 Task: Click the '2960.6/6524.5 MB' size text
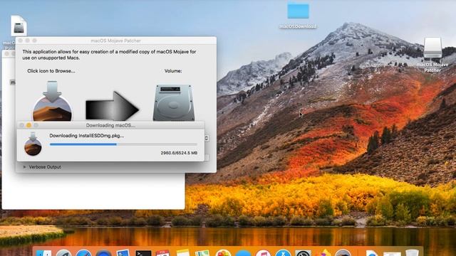coord(179,153)
